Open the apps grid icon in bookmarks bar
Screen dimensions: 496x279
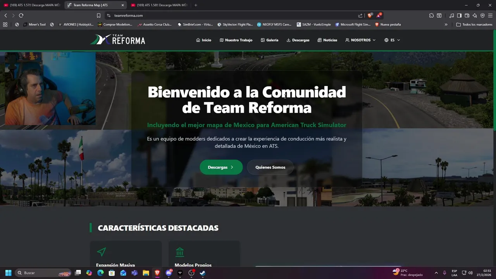[5, 24]
